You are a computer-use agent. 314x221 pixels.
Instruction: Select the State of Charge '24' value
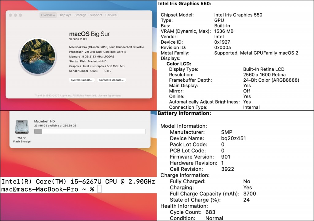(247, 200)
